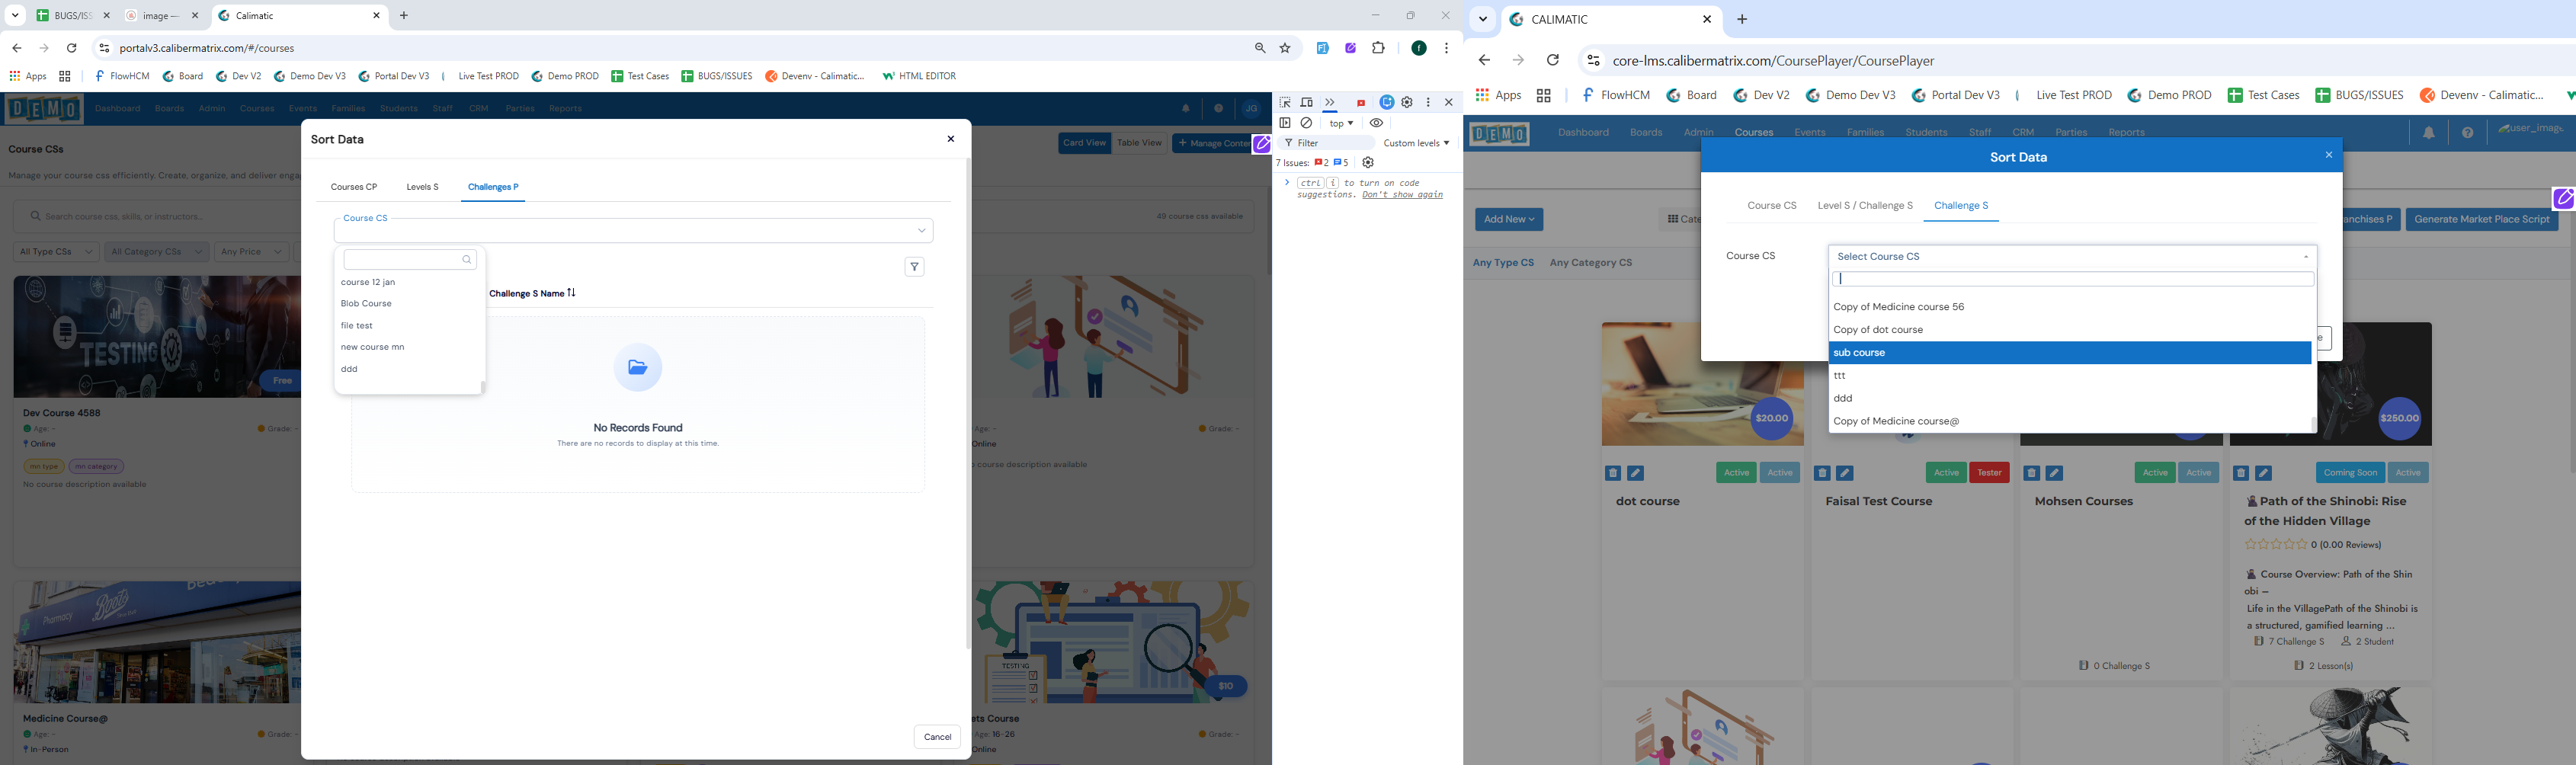This screenshot has width=2576, height=765.
Task: Click the Card View button
Action: 1084,143
